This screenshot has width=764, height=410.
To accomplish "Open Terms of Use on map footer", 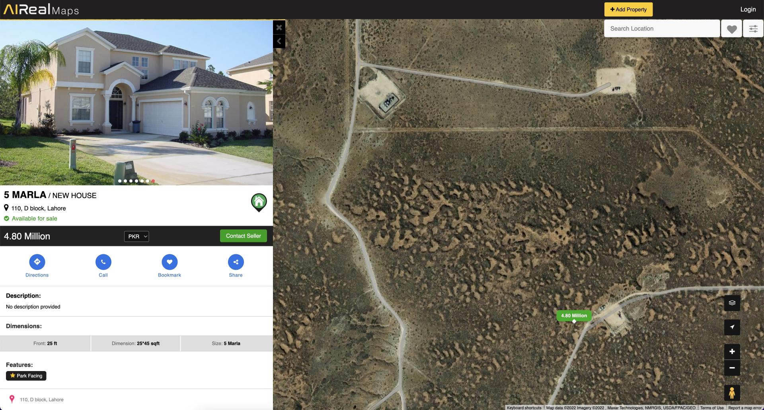I will [712, 408].
